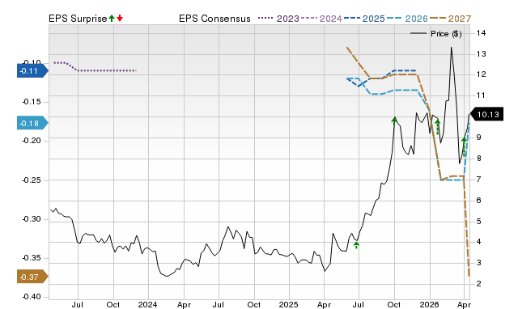Click the 2024 EPS consensus legend entry
This screenshot has width=518, height=309.
pos(321,19)
